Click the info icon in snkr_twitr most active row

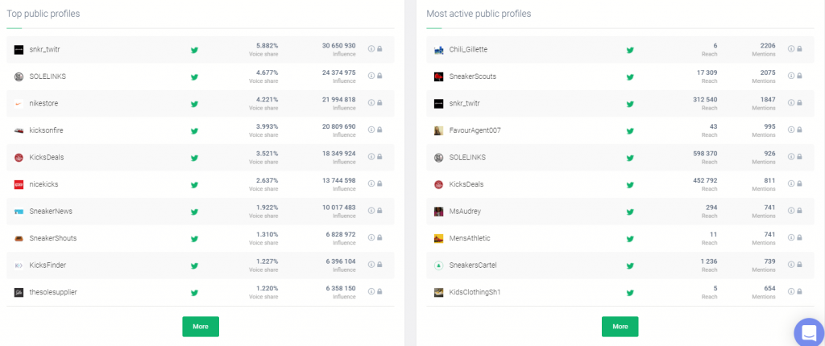[791, 102]
